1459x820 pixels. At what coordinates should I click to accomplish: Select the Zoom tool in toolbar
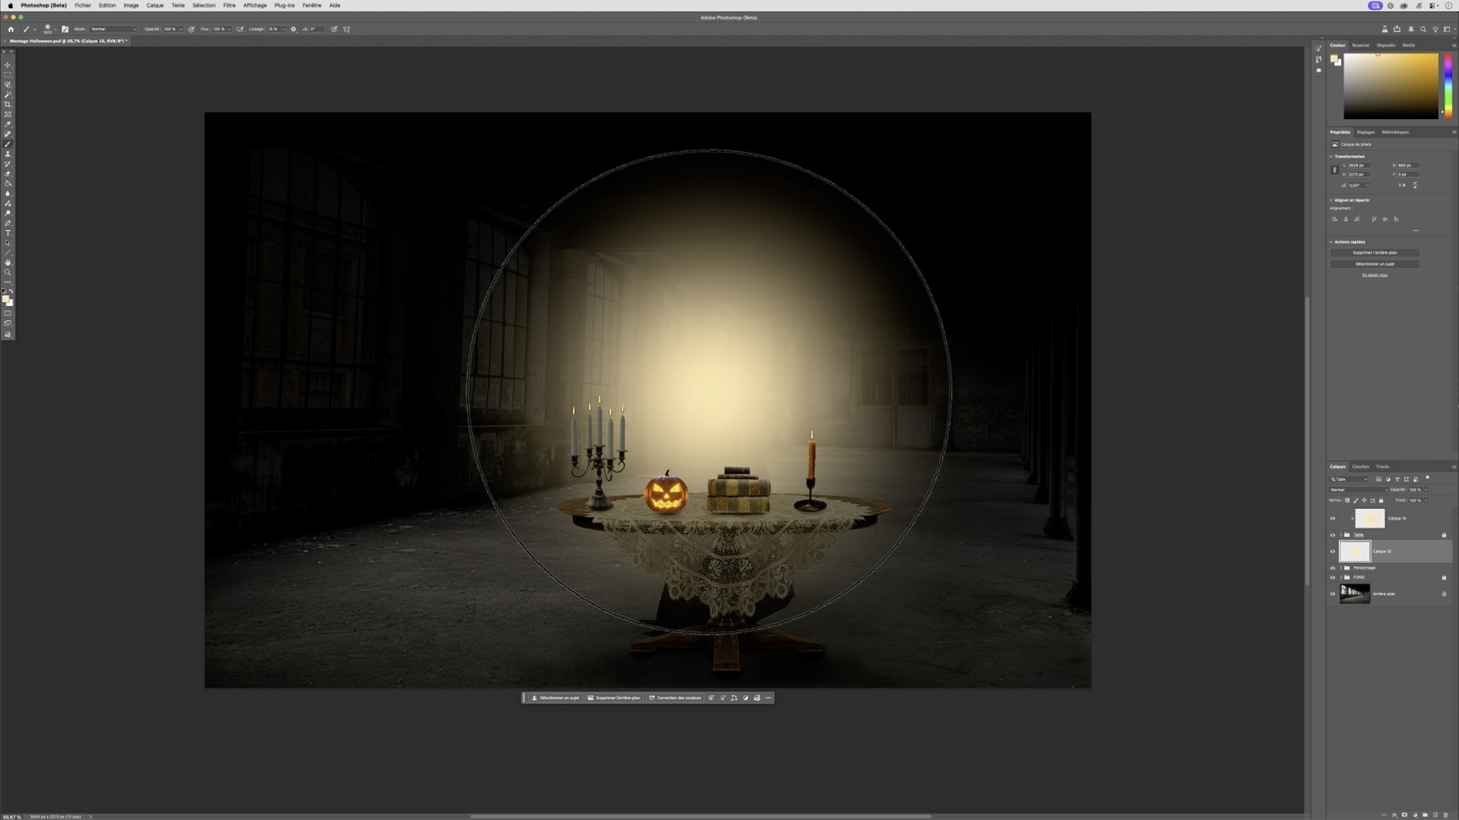click(x=8, y=273)
